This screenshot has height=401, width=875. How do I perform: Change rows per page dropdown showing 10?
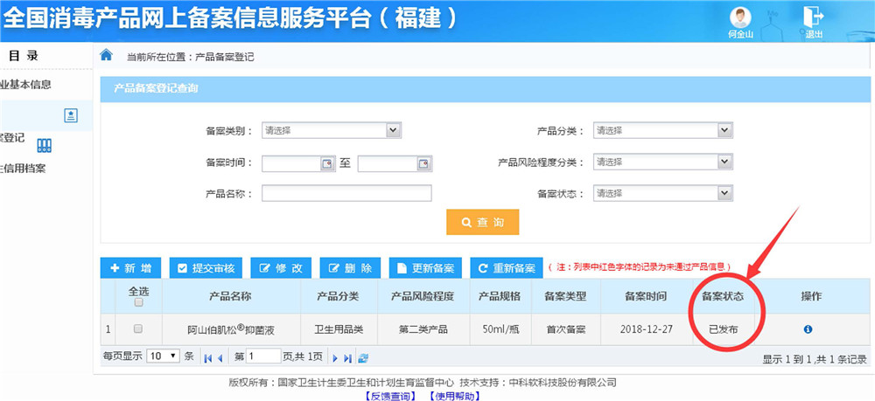click(x=164, y=356)
